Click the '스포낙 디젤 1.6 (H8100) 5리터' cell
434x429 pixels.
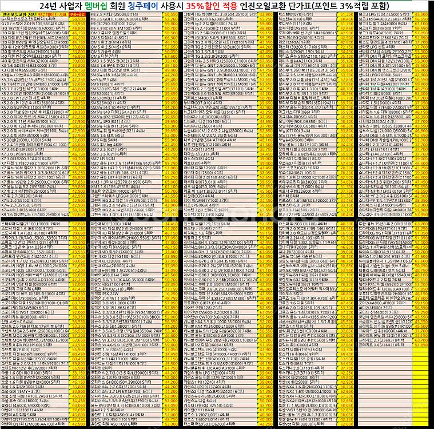[34, 228]
